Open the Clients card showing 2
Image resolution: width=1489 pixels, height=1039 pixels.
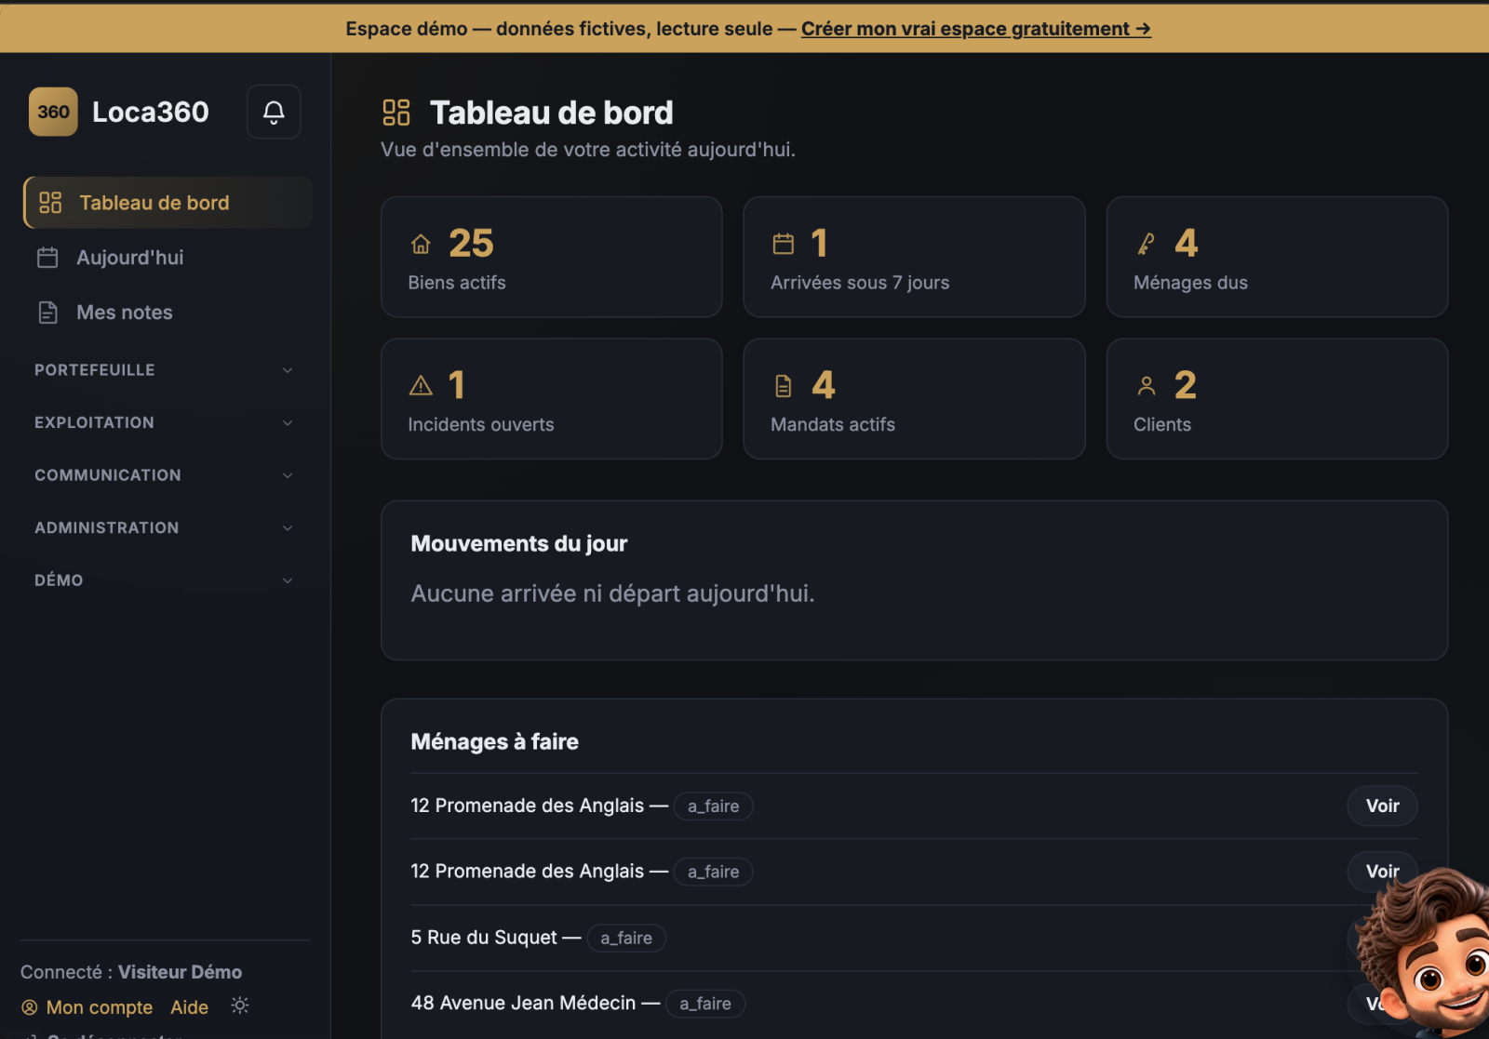[x=1277, y=399]
